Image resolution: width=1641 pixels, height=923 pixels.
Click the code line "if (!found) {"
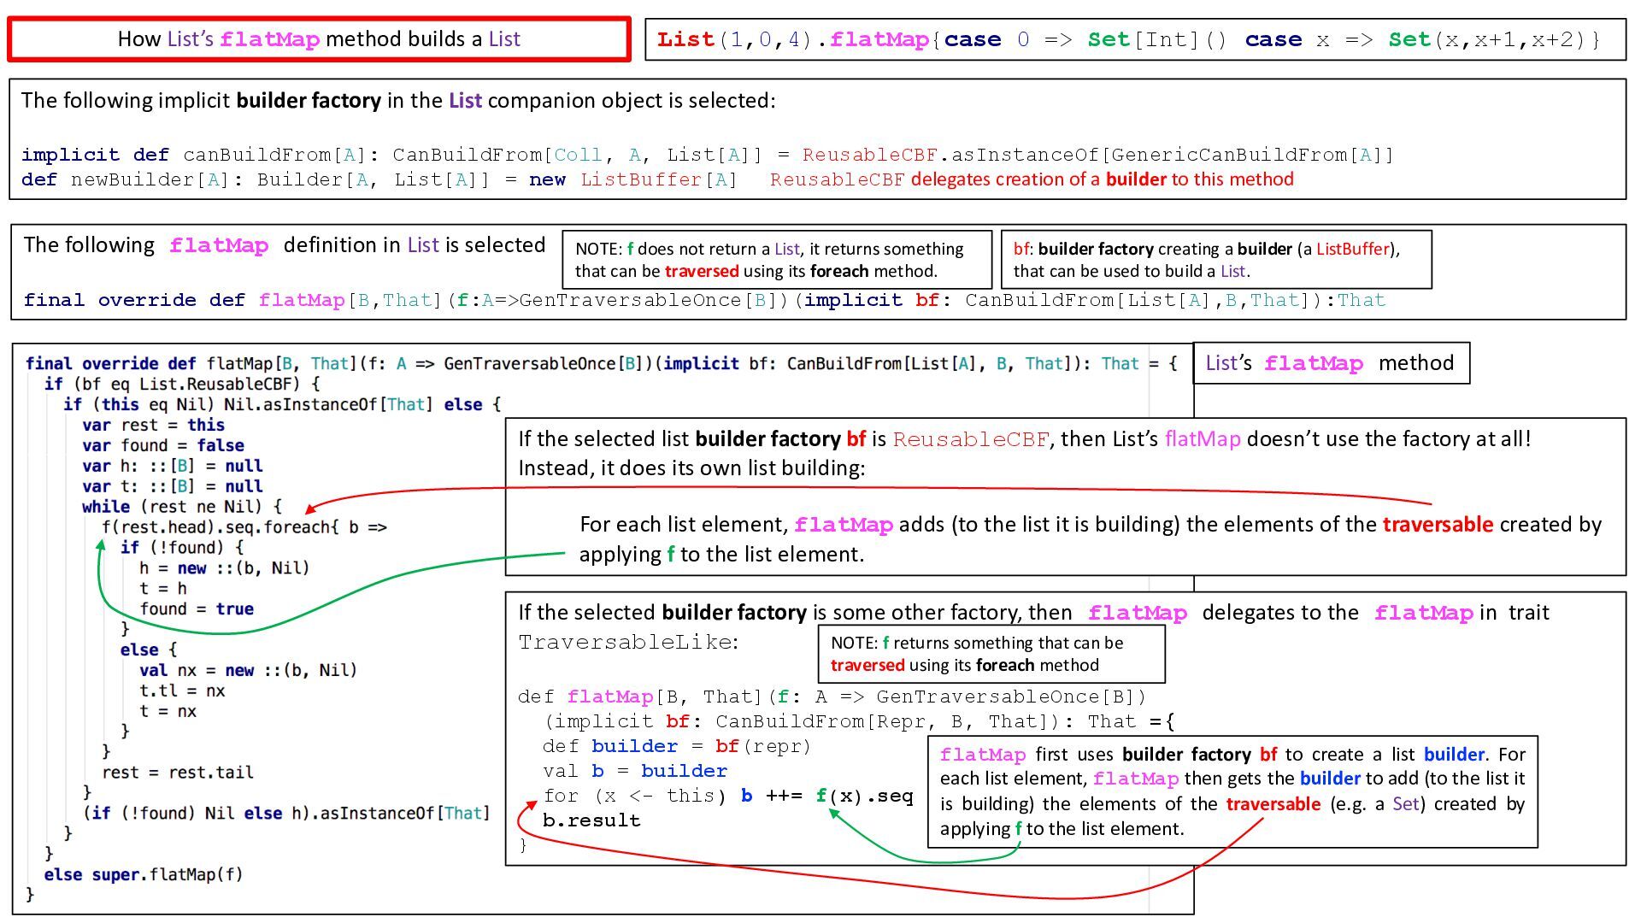(x=182, y=547)
